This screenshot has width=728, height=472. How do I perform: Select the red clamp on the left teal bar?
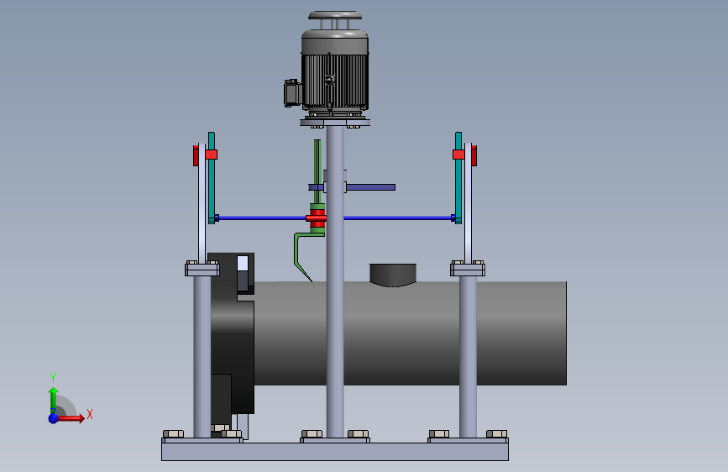click(x=212, y=155)
